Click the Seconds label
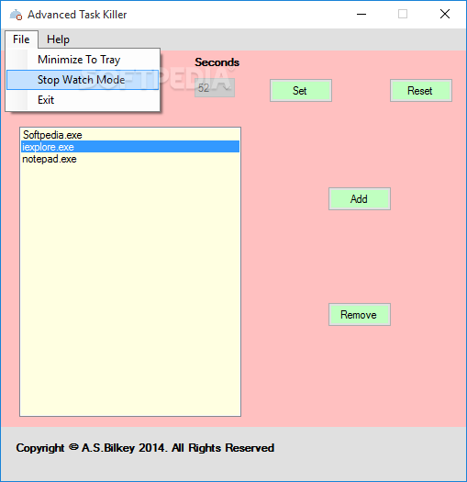Viewport: 467px width, 482px height. coord(217,62)
